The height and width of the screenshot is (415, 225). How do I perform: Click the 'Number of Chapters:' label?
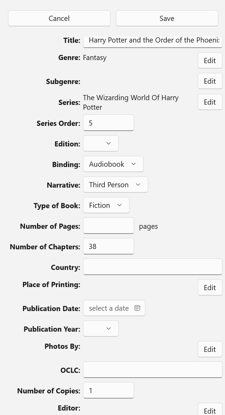coord(45,247)
